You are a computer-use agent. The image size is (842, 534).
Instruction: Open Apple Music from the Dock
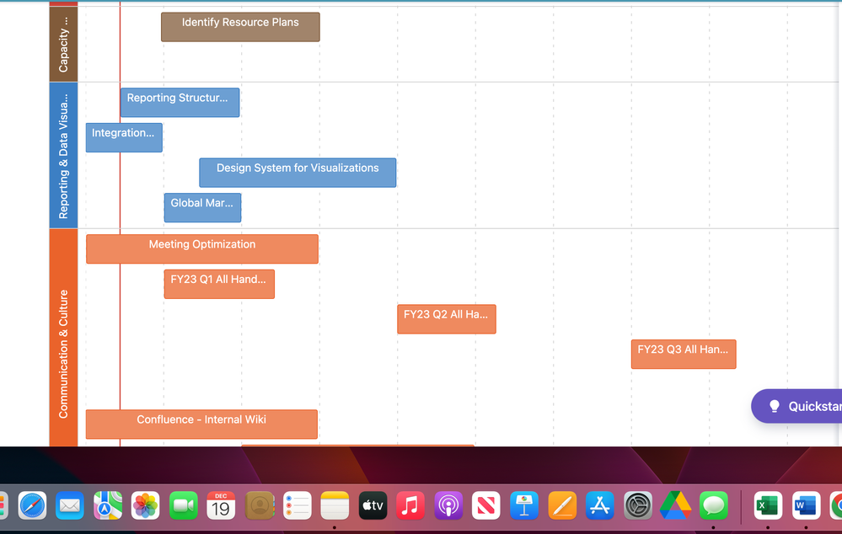pyautogui.click(x=410, y=505)
